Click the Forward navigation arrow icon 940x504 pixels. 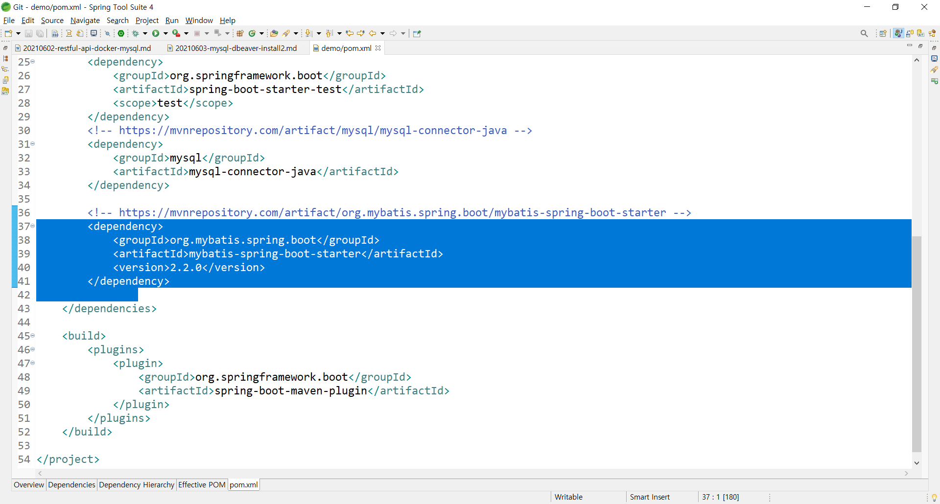393,33
